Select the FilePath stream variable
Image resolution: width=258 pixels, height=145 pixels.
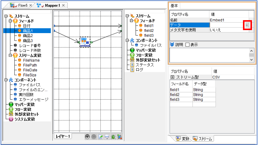point(30,65)
